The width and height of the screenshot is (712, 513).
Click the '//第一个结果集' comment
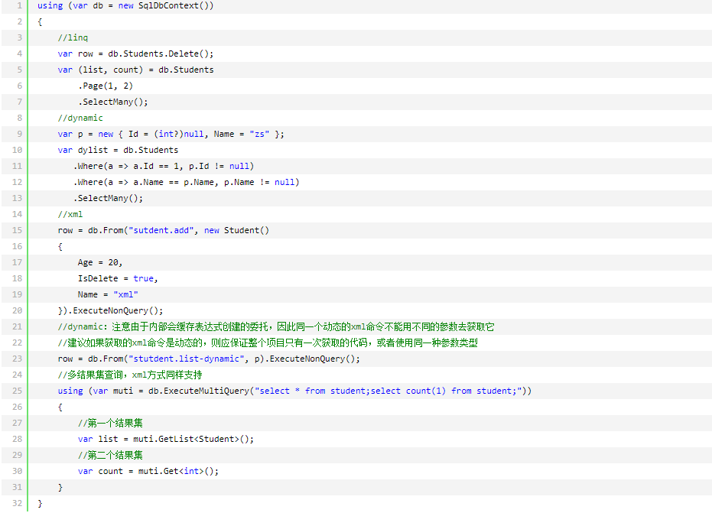110,423
